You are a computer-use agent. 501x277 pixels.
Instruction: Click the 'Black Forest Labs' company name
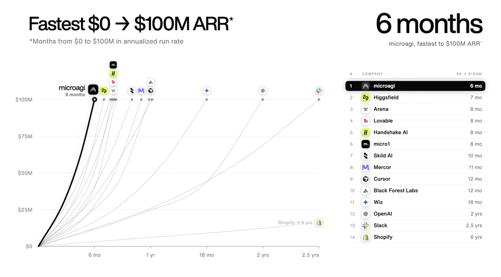pyautogui.click(x=396, y=191)
